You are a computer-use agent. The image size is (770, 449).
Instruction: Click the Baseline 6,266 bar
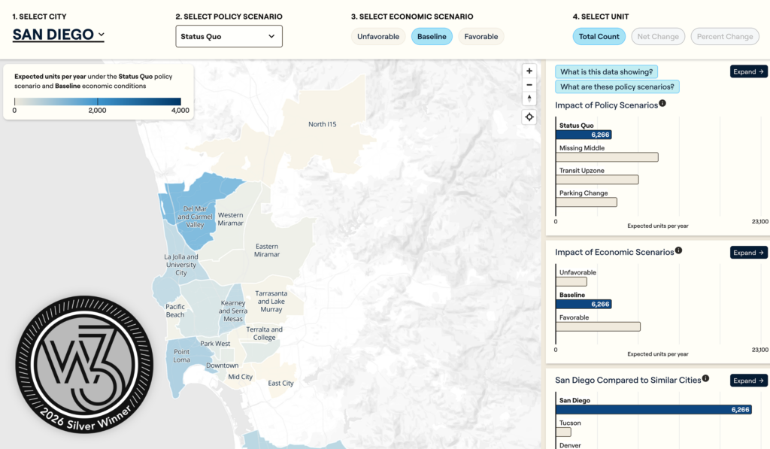pos(584,304)
